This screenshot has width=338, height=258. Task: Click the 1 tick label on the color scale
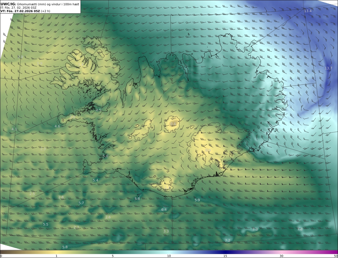coord(57,256)
